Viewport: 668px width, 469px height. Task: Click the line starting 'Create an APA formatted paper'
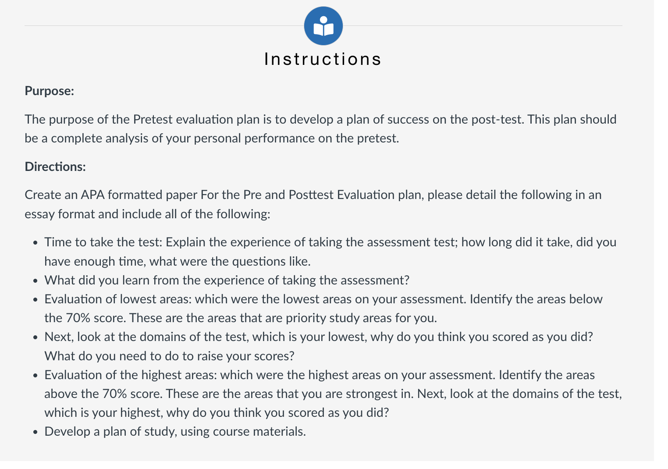point(313,195)
